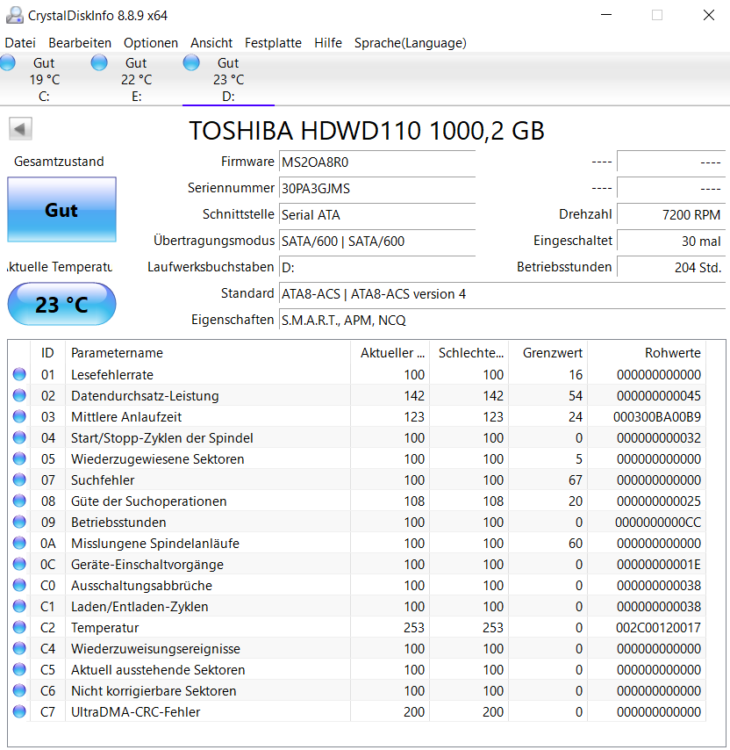Click the Schnittstelle field Serial ATA
The width and height of the screenshot is (730, 750).
377,215
